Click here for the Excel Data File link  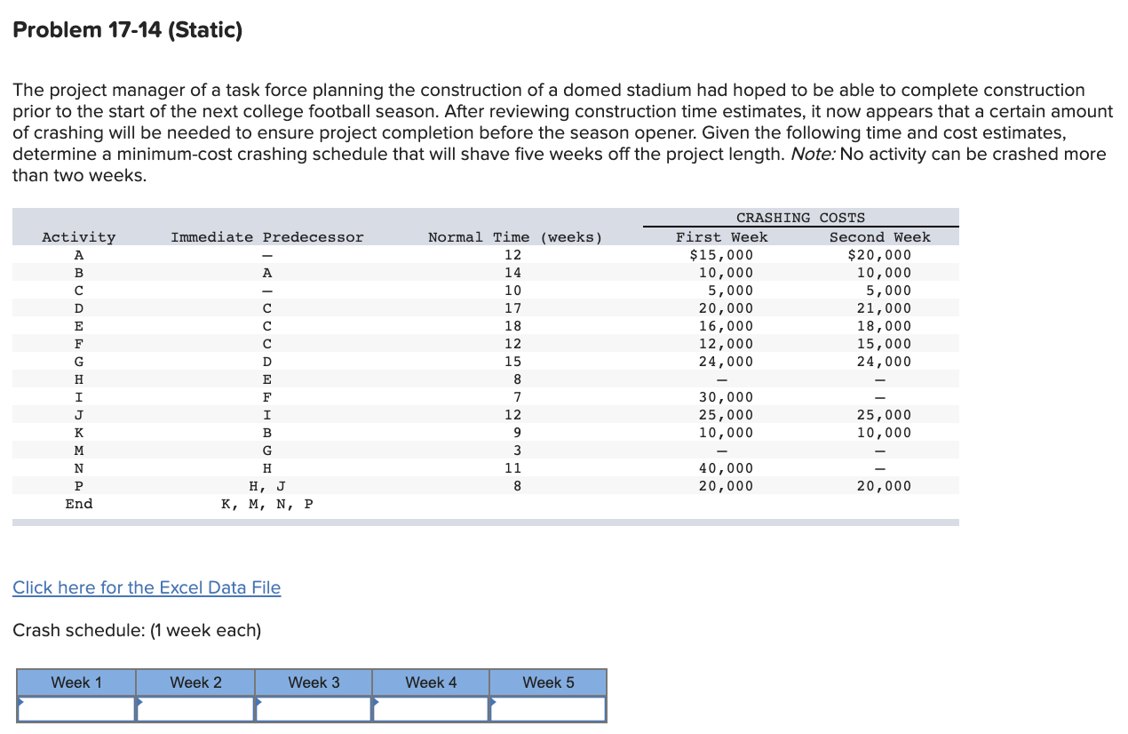click(147, 587)
